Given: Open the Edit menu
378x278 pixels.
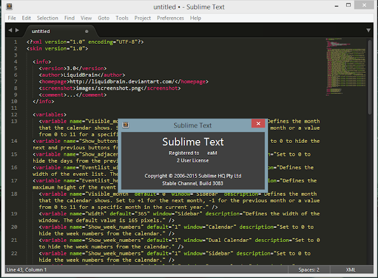Looking at the screenshot, I should click(26, 18).
